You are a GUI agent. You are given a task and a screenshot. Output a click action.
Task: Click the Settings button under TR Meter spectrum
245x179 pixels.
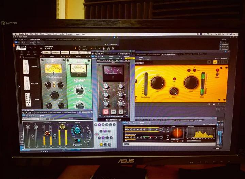194,141
